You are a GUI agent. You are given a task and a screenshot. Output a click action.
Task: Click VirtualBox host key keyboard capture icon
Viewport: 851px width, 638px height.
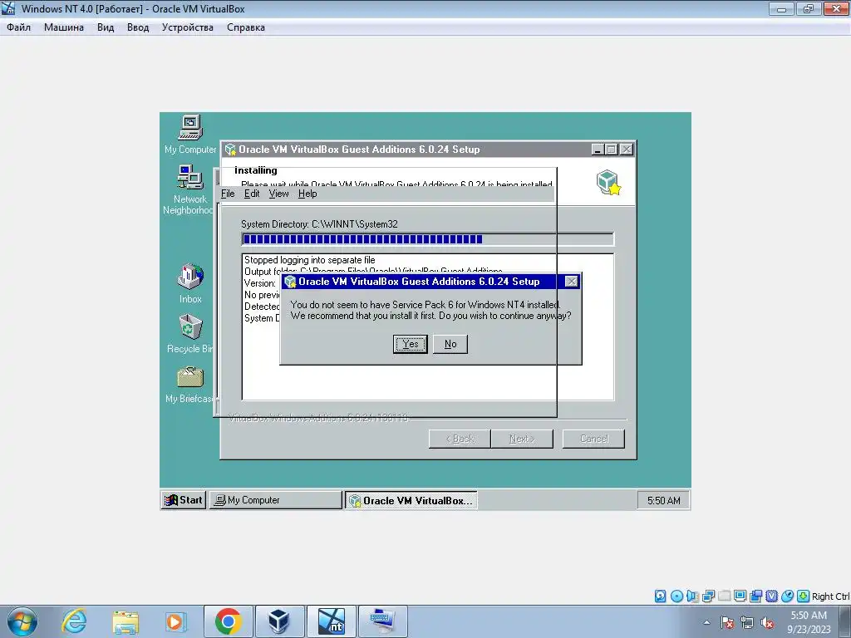coord(804,596)
